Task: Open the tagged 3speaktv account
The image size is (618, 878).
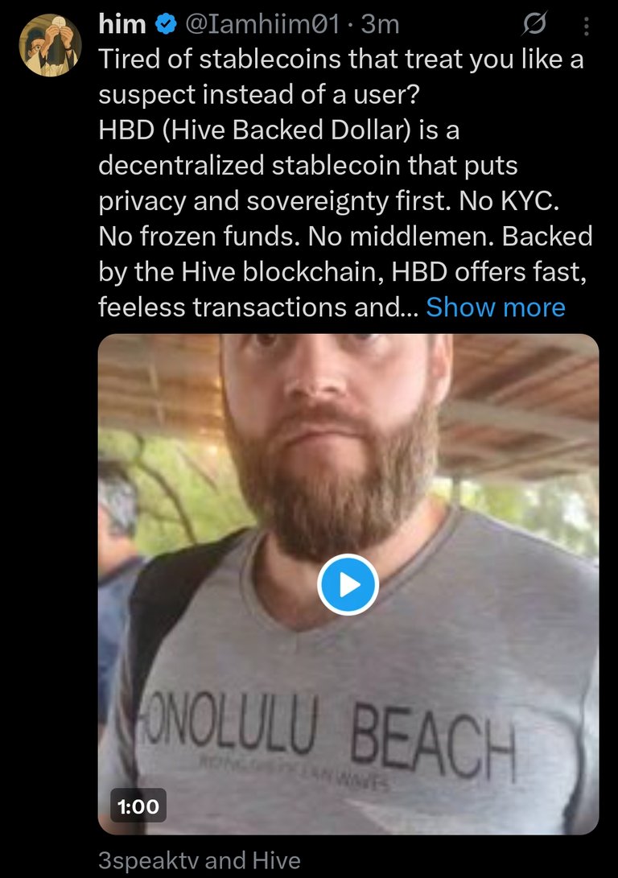Action: [149, 860]
